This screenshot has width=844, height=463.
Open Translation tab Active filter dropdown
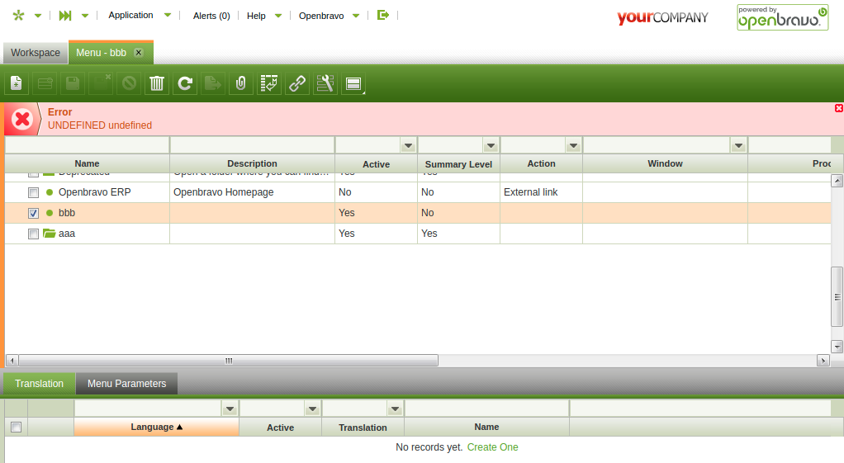tap(313, 409)
